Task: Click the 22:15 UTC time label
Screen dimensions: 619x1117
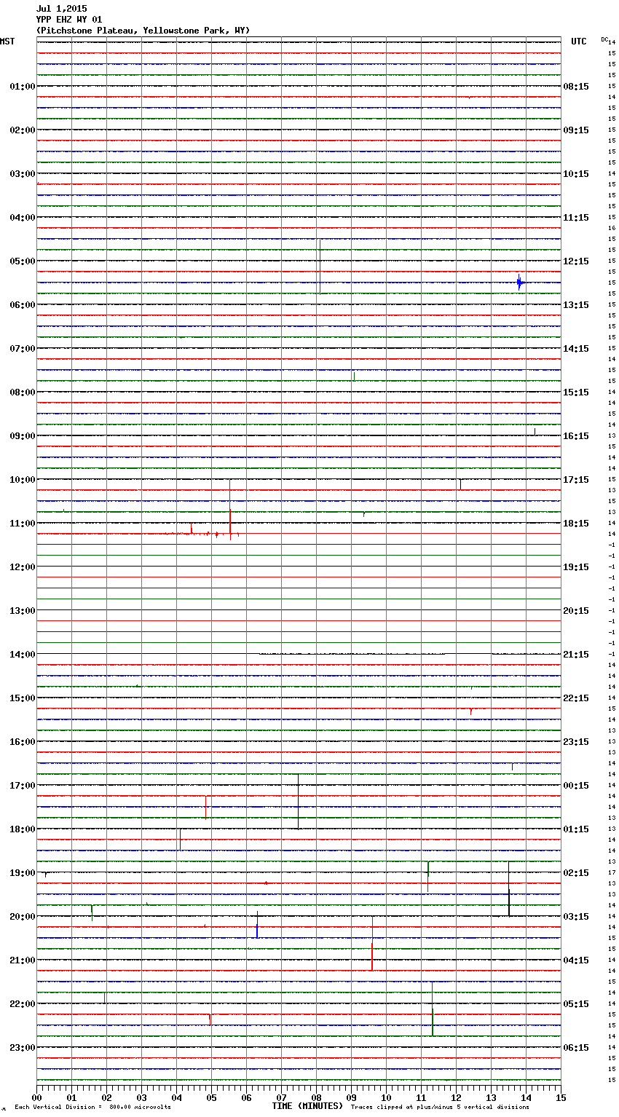Action: point(576,698)
